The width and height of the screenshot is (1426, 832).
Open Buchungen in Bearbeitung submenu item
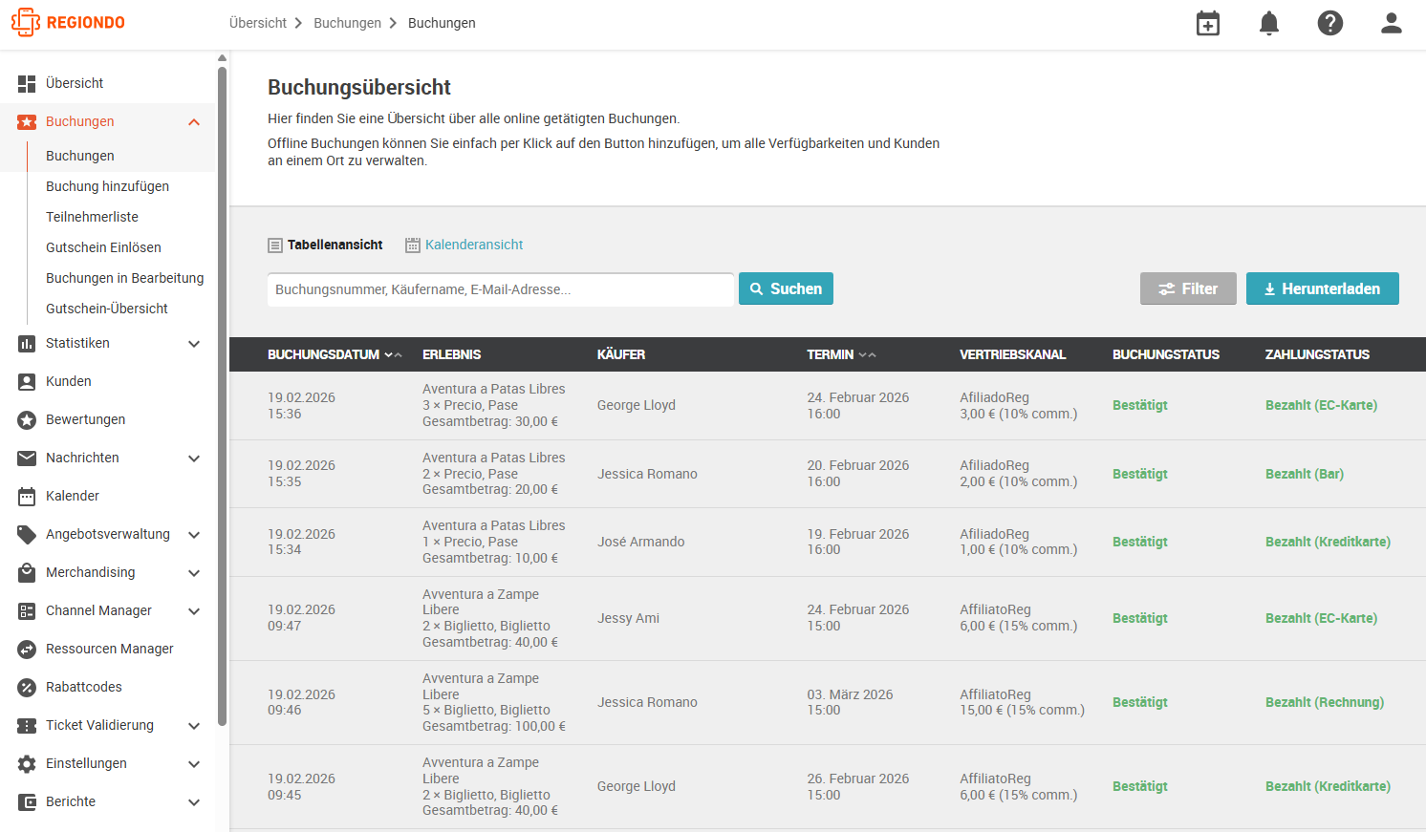click(124, 278)
